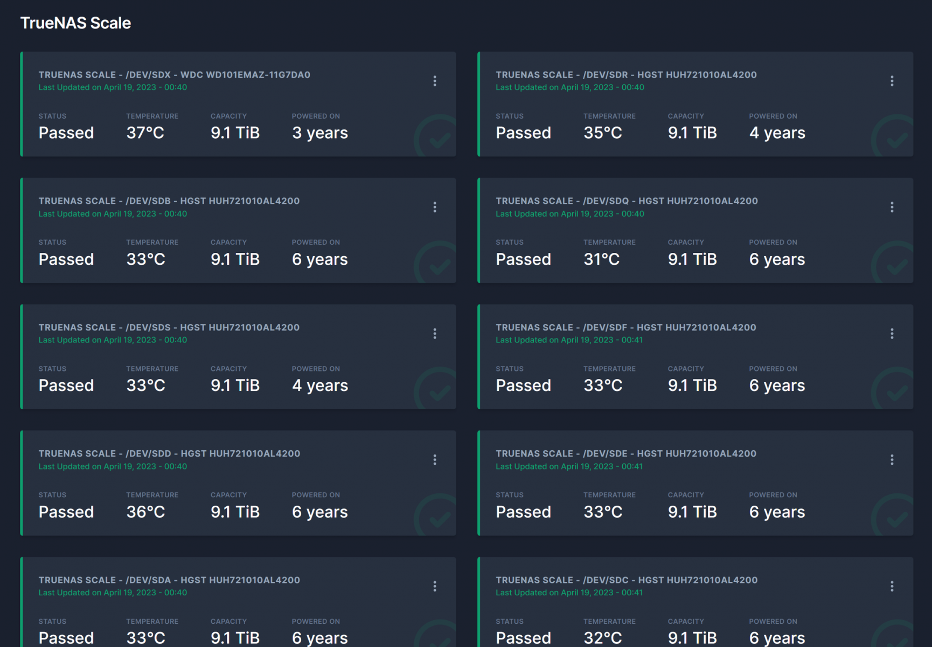Open the three-dot menu for /dev/sde
The height and width of the screenshot is (647, 932).
point(892,460)
